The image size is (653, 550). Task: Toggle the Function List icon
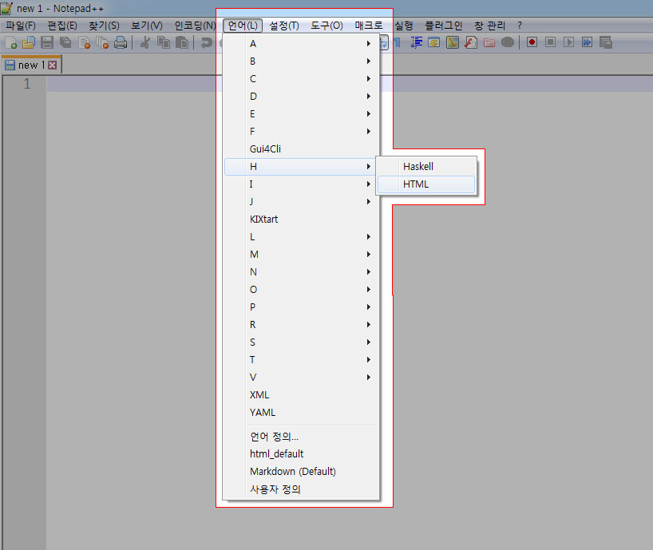click(x=471, y=42)
